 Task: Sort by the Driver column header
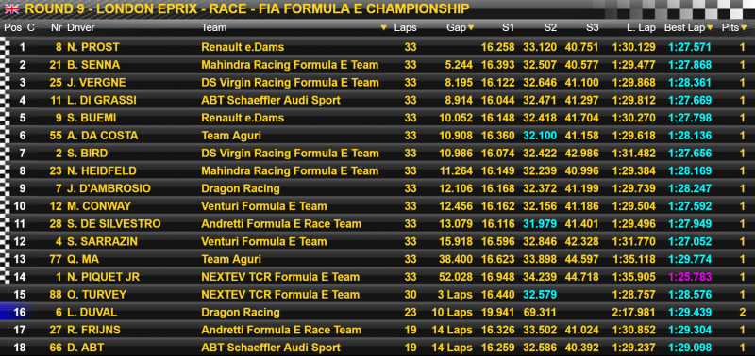81,28
